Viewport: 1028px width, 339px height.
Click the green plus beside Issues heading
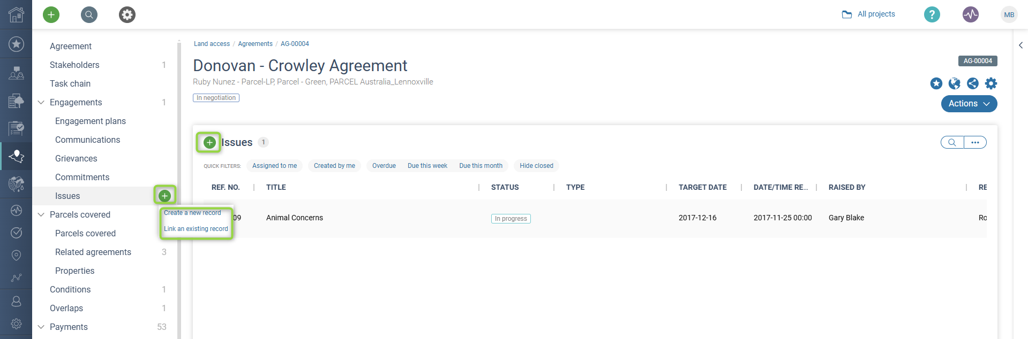[209, 142]
